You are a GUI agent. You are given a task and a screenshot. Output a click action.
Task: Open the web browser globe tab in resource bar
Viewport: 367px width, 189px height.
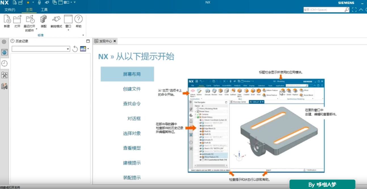coord(4,53)
